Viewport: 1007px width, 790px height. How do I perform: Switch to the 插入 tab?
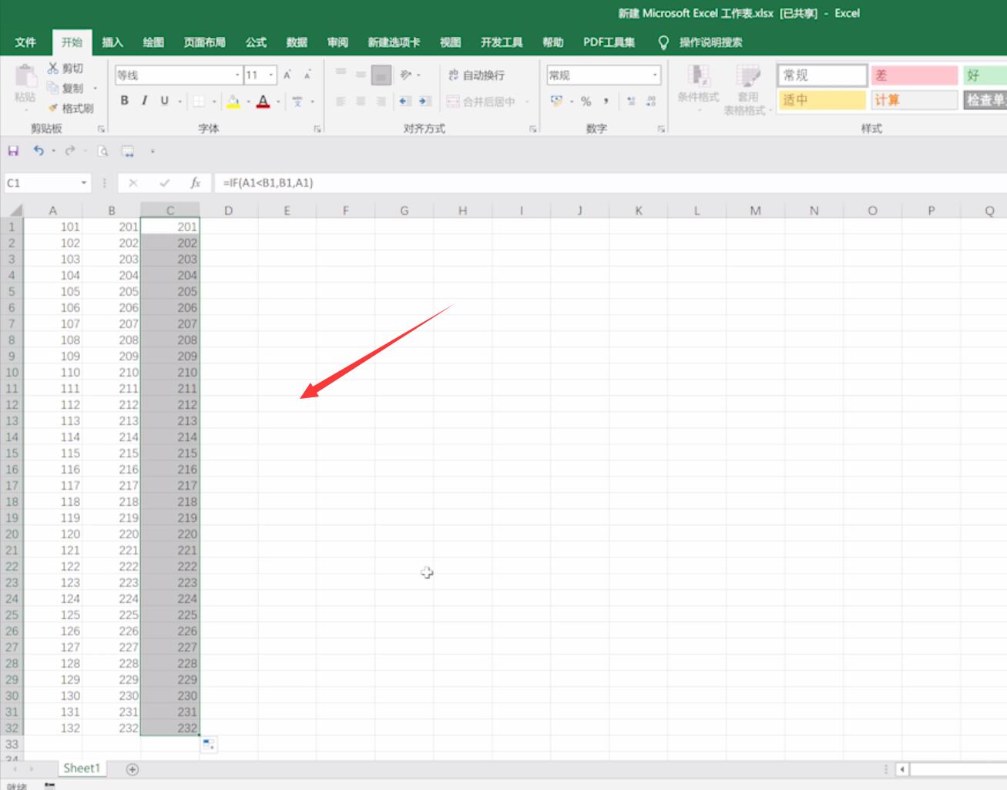pos(112,42)
